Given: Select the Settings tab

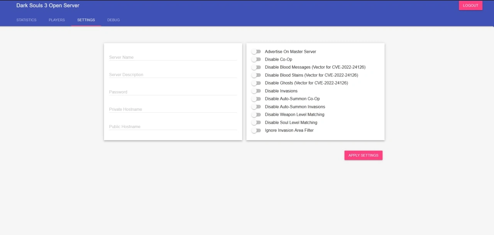Looking at the screenshot, I should [86, 20].
